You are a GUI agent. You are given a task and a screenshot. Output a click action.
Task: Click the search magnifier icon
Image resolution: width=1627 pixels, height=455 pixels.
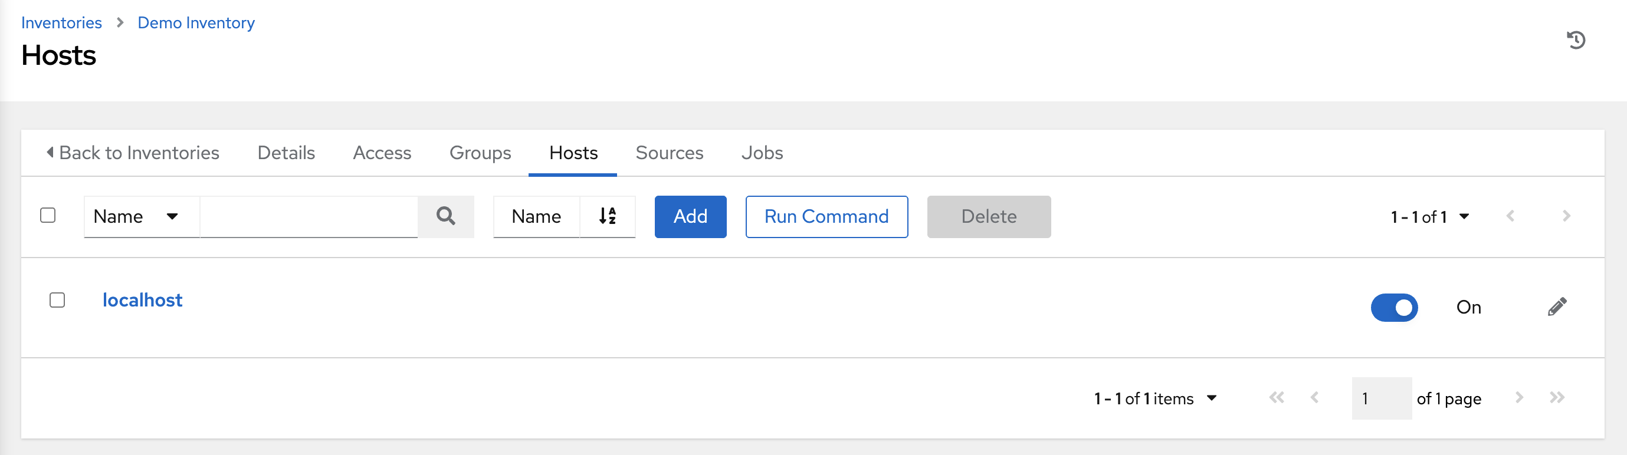(x=445, y=216)
